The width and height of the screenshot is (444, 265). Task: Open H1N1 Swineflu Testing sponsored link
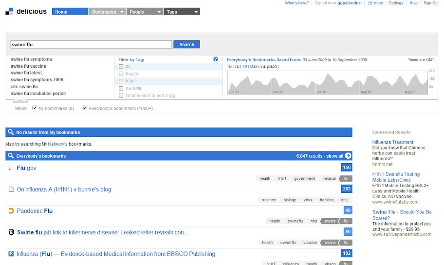click(396, 177)
